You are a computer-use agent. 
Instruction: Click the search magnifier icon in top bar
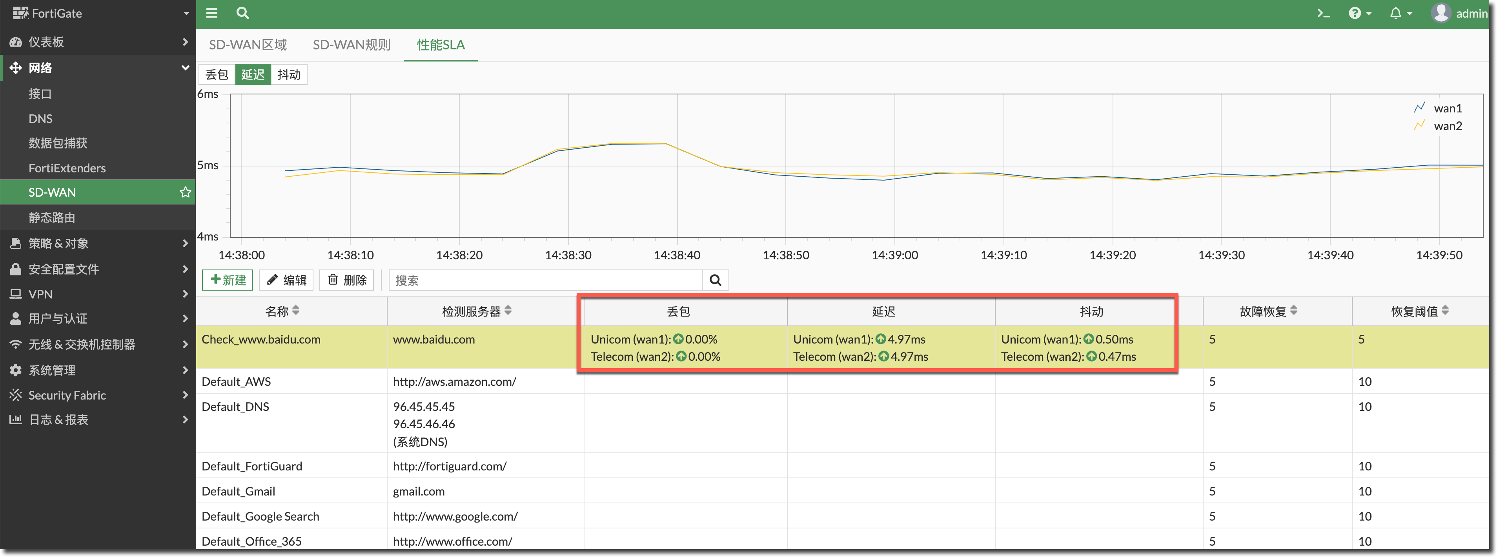pyautogui.click(x=242, y=13)
